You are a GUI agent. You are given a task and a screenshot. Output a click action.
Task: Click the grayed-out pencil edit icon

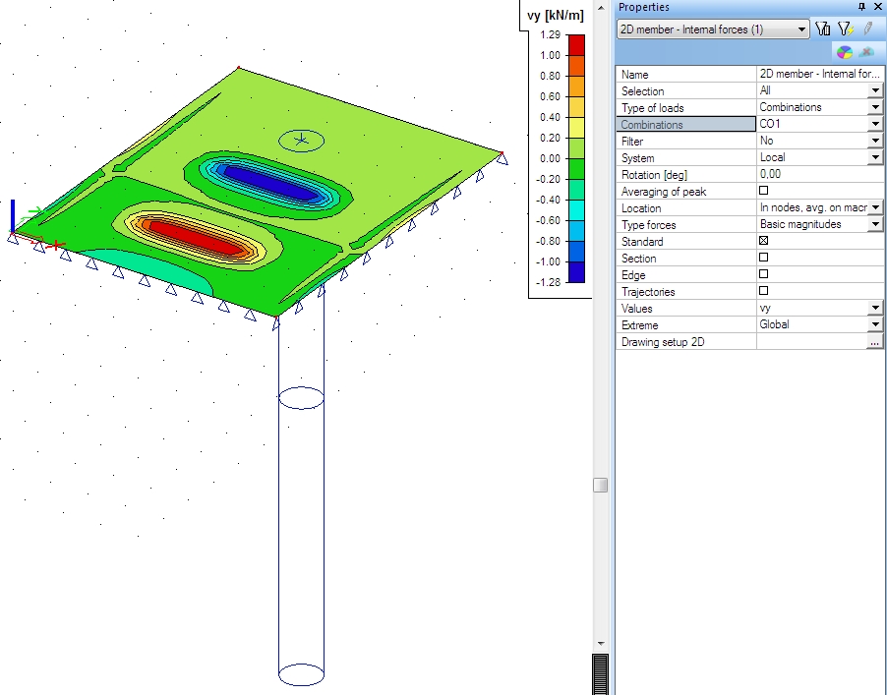(x=867, y=29)
